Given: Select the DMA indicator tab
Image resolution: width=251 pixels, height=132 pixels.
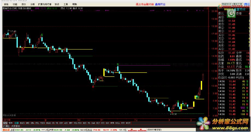Looking at the screenshot, I should coord(33,123).
